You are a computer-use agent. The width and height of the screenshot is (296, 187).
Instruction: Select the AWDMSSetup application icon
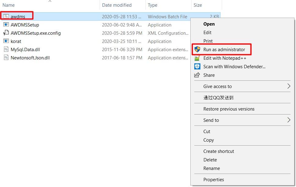click(x=6, y=25)
